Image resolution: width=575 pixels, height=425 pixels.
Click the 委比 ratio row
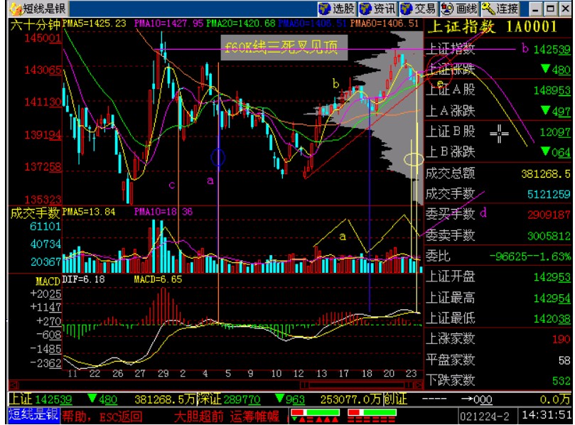(498, 256)
